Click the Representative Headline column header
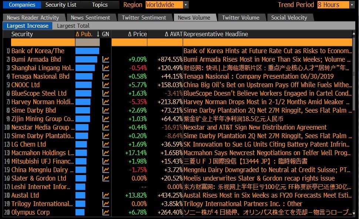359x219 pixels. point(216,34)
